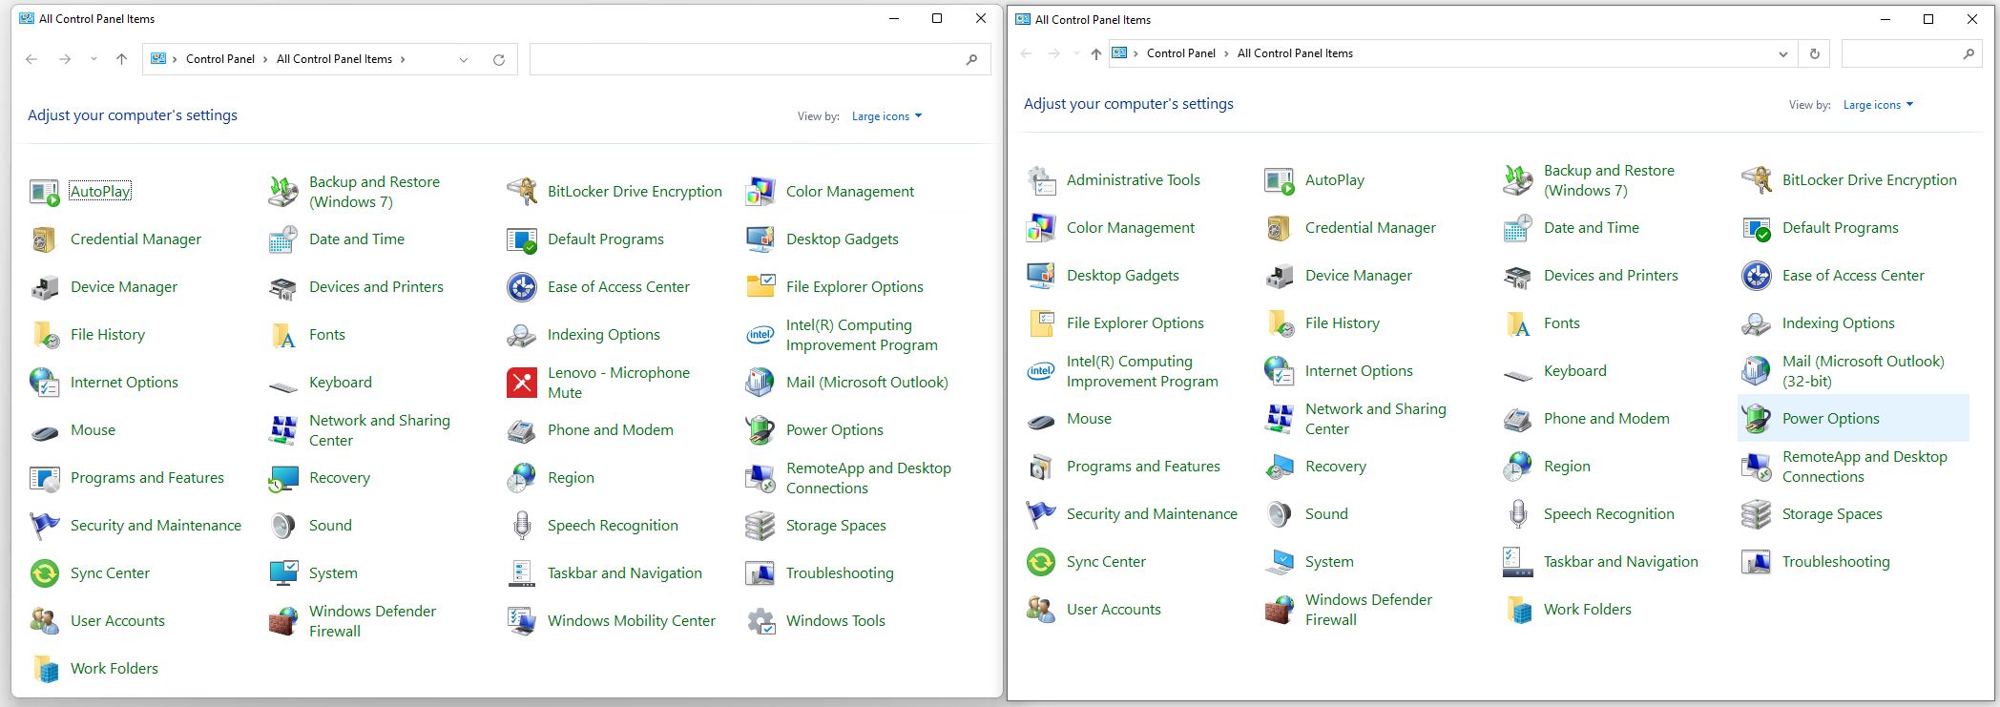
Task: Click the Recovery icon in the left window
Action: click(x=283, y=478)
